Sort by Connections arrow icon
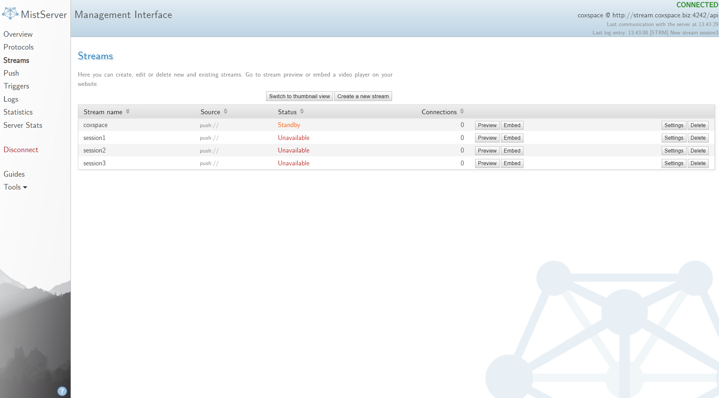Image resolution: width=719 pixels, height=398 pixels. (x=462, y=111)
